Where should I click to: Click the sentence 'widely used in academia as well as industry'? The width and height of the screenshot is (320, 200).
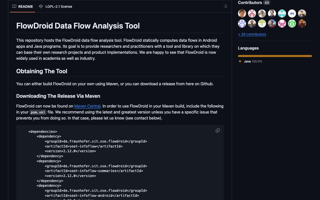(56, 58)
